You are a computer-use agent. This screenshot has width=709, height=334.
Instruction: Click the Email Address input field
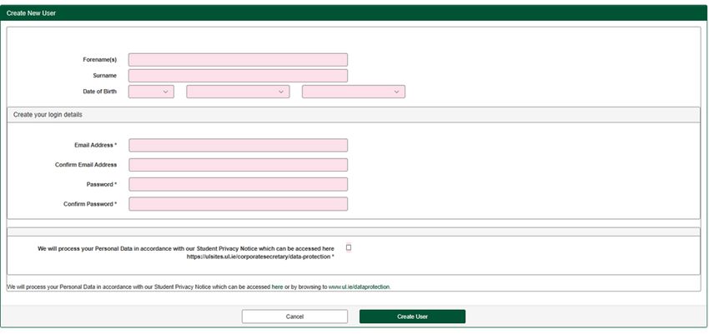pyautogui.click(x=239, y=145)
